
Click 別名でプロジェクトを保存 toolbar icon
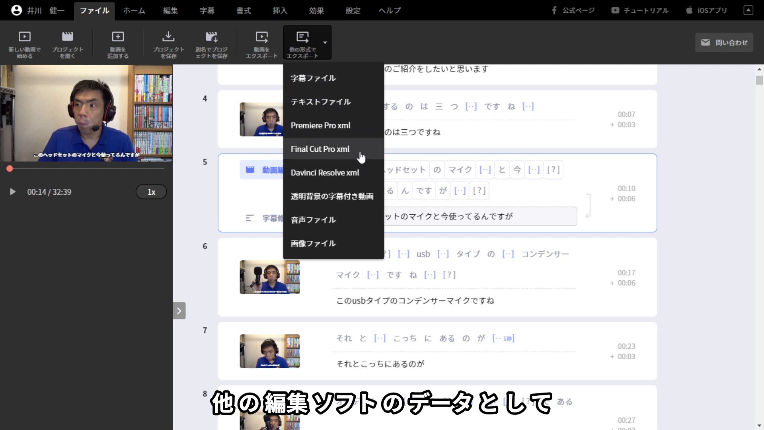click(211, 45)
